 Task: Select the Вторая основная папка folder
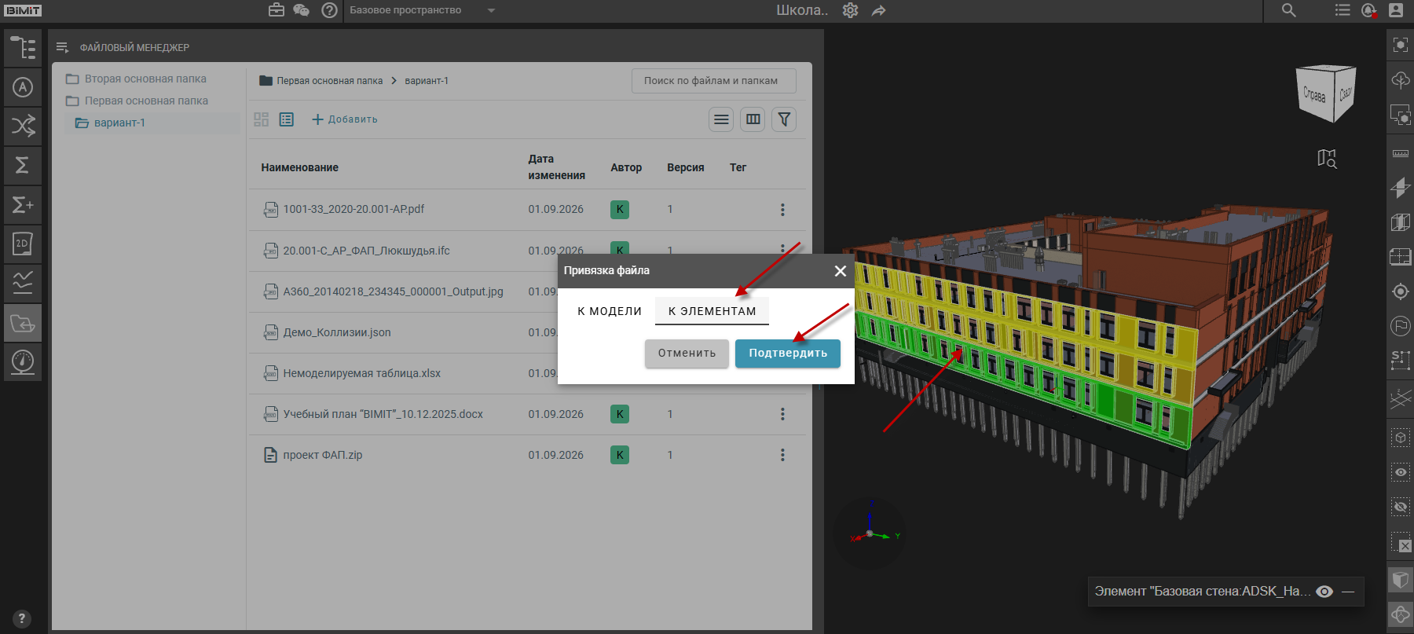pyautogui.click(x=145, y=79)
